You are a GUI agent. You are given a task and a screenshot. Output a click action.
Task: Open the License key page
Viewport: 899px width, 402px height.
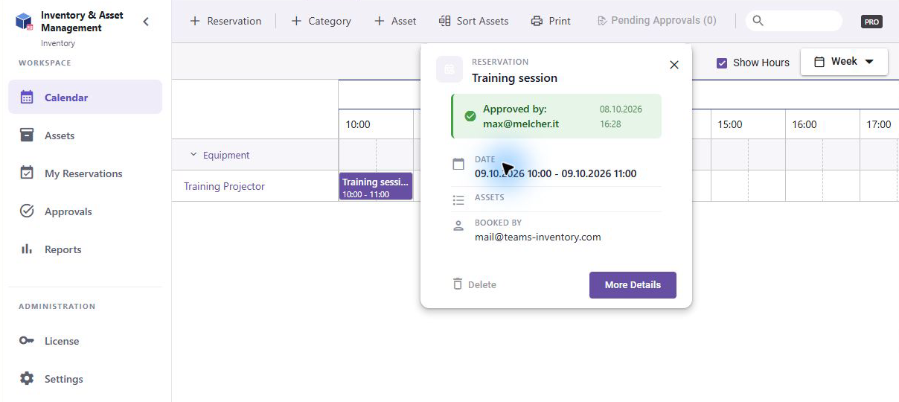tap(85, 341)
